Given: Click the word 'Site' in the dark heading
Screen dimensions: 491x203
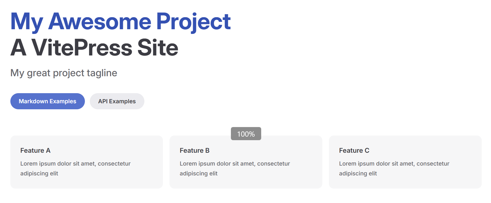Looking at the screenshot, I should pyautogui.click(x=158, y=48).
